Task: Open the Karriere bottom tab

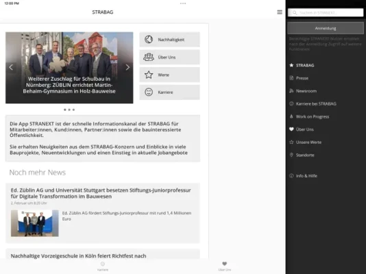Action: pos(103,266)
